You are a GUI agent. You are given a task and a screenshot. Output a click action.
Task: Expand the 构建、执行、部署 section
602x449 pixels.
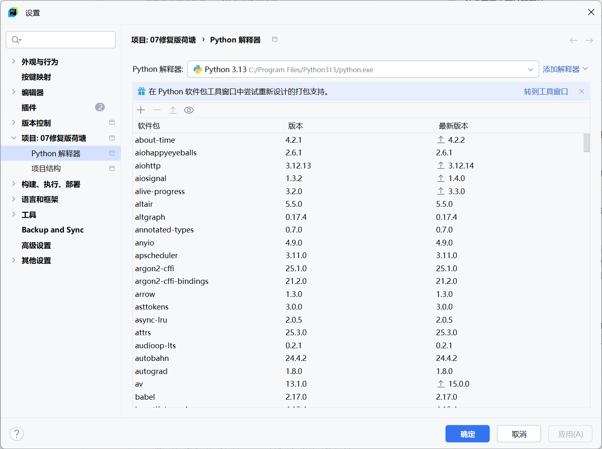(x=13, y=184)
